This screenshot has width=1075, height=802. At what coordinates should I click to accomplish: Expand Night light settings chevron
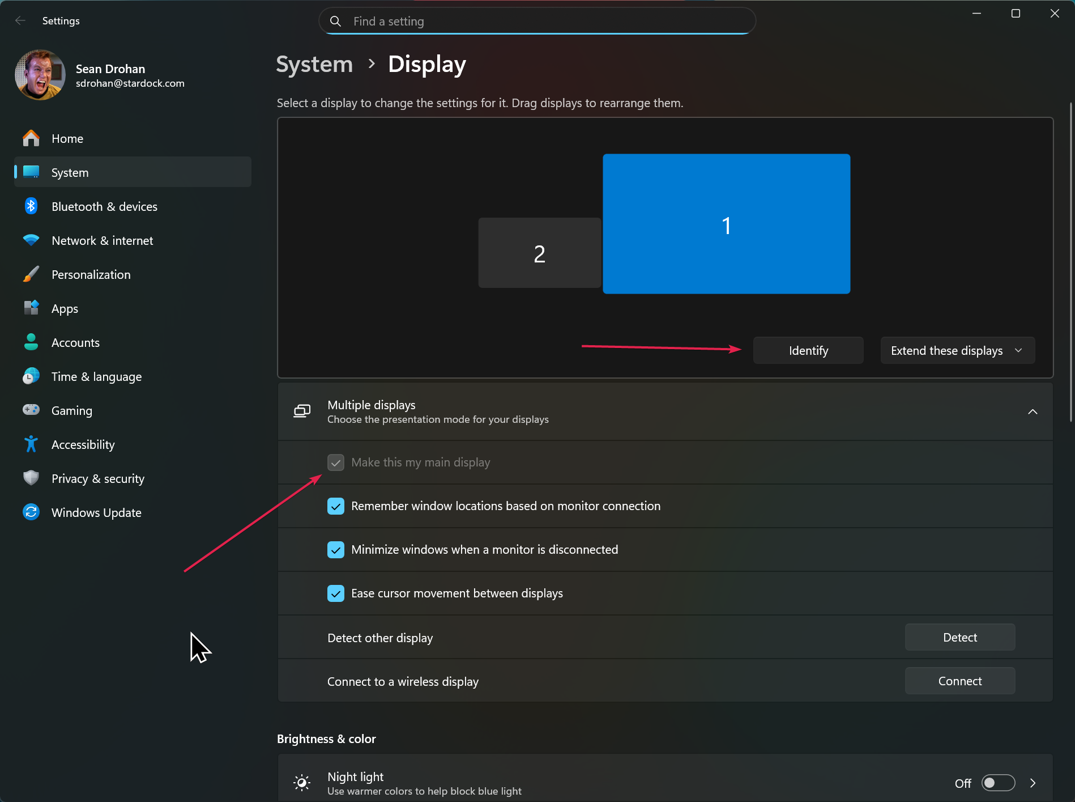click(x=1033, y=783)
